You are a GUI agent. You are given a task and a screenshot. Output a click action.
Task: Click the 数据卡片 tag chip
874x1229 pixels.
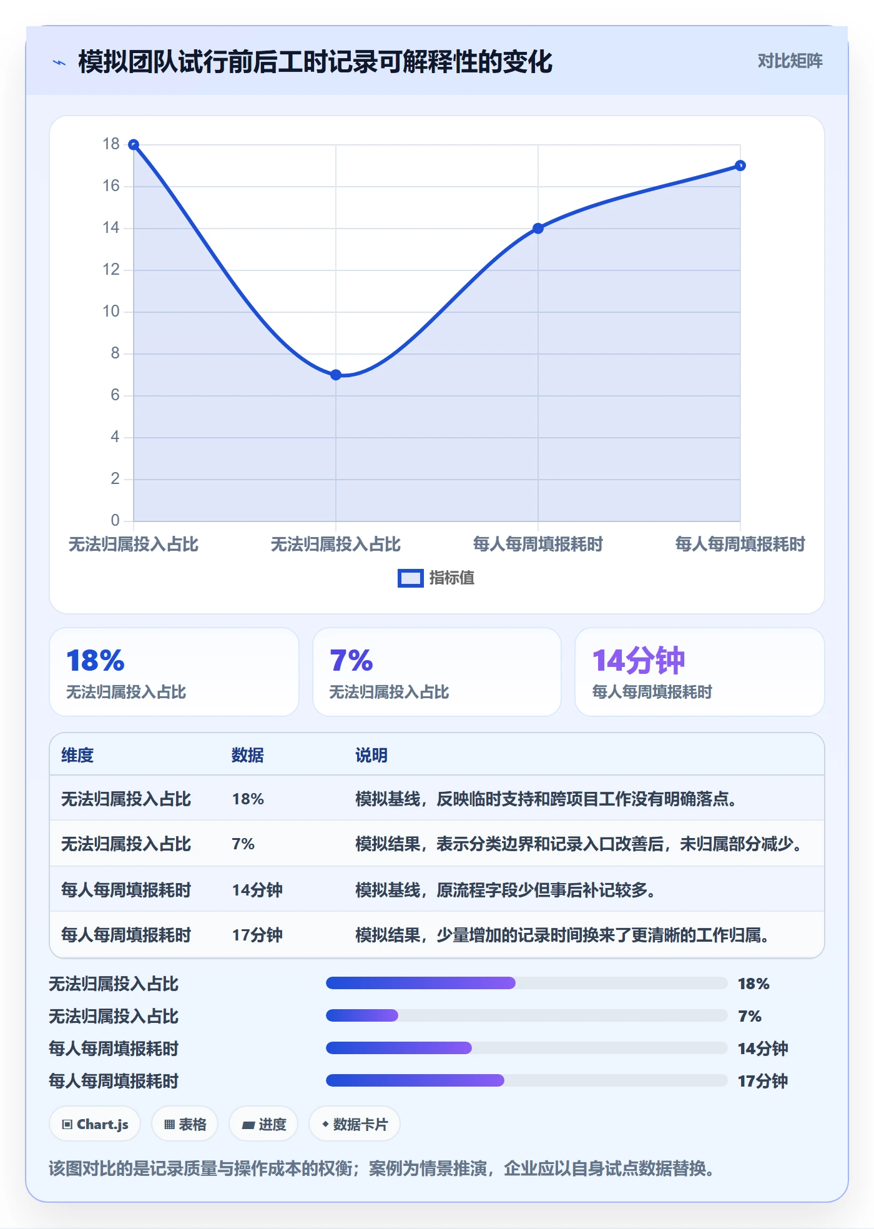(355, 1124)
